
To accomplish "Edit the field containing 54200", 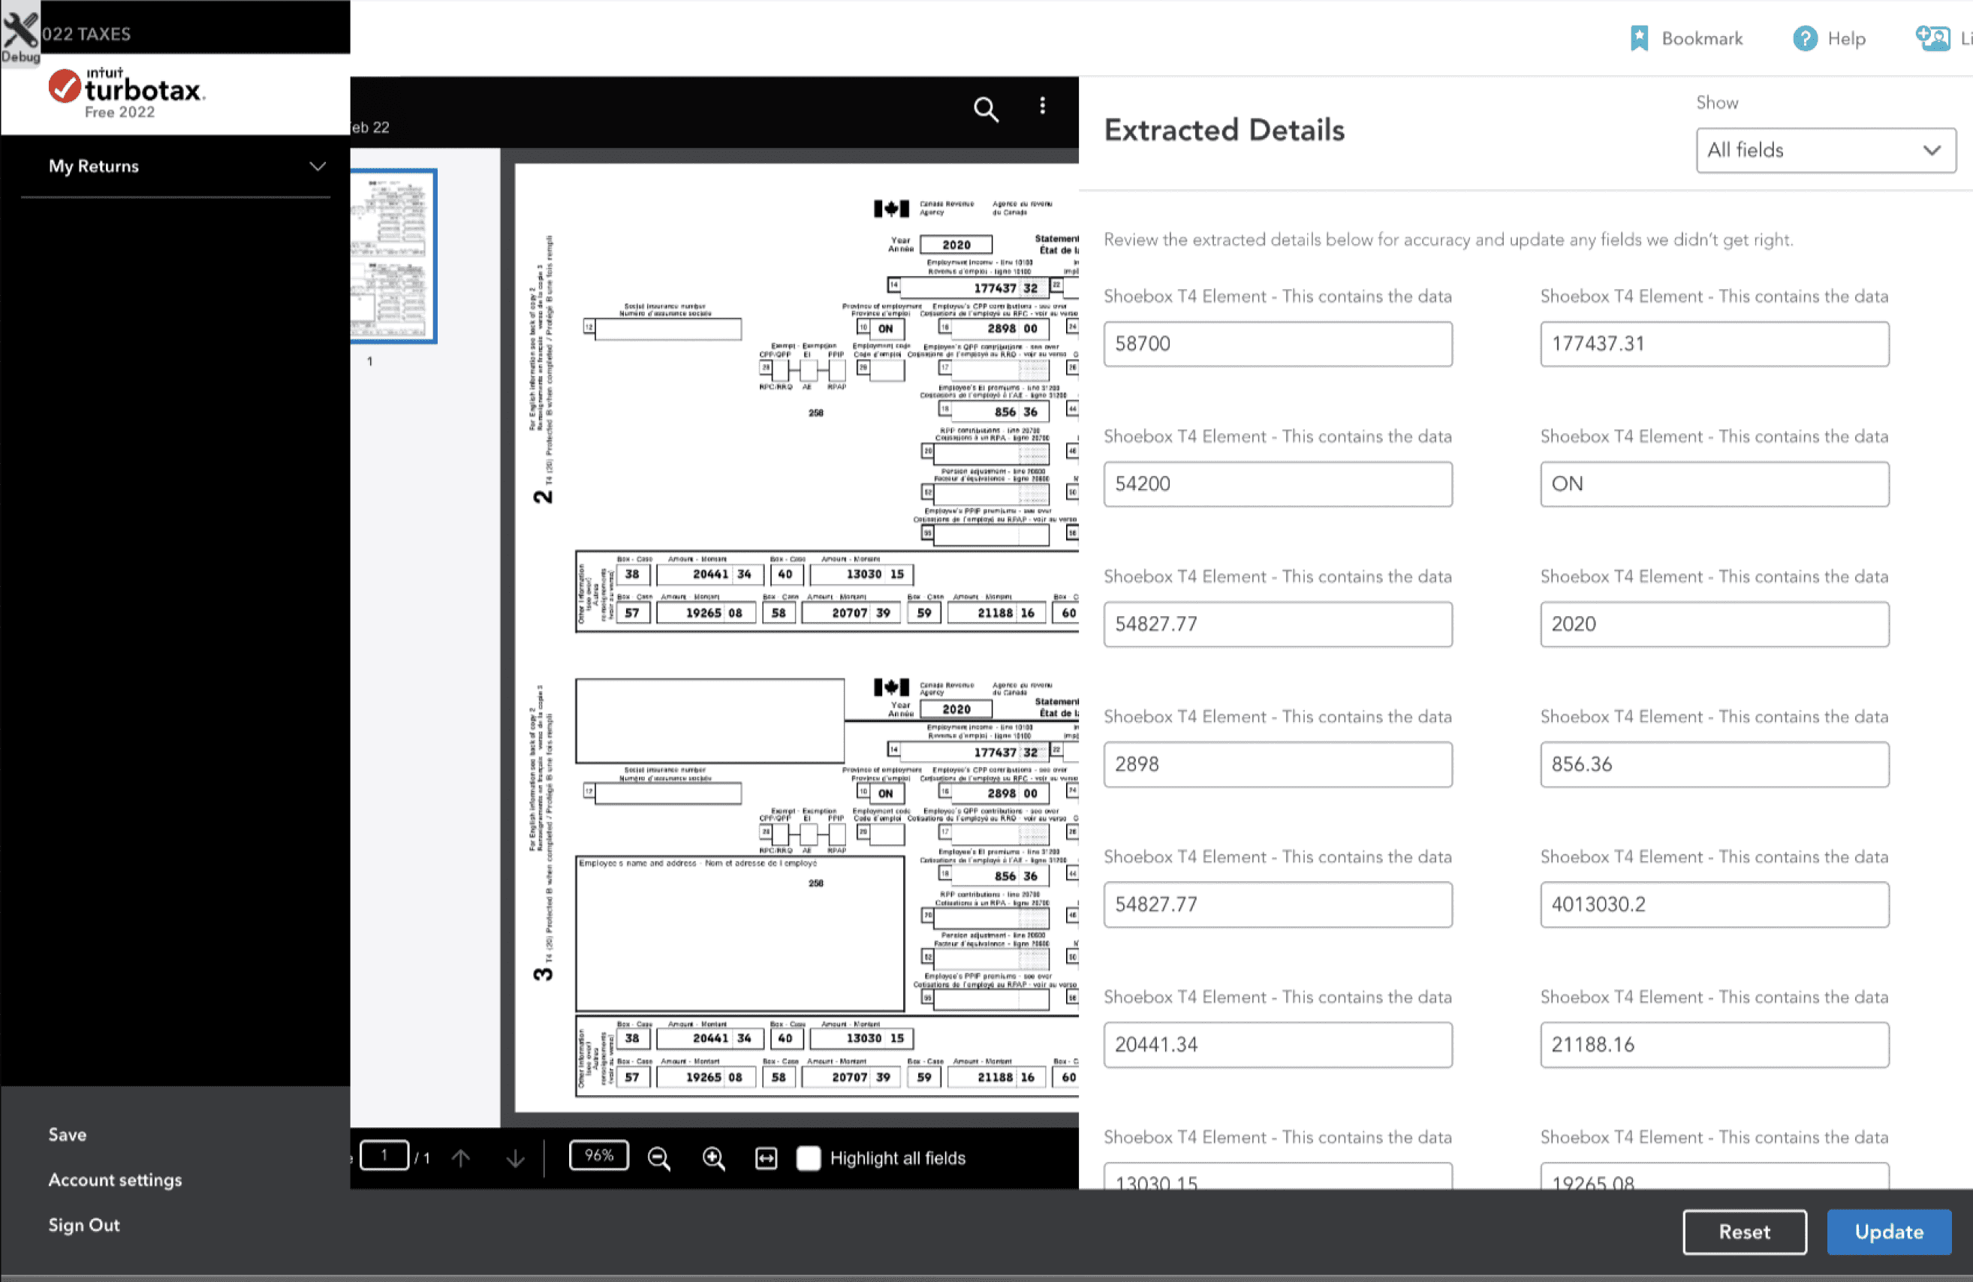I will (1278, 484).
